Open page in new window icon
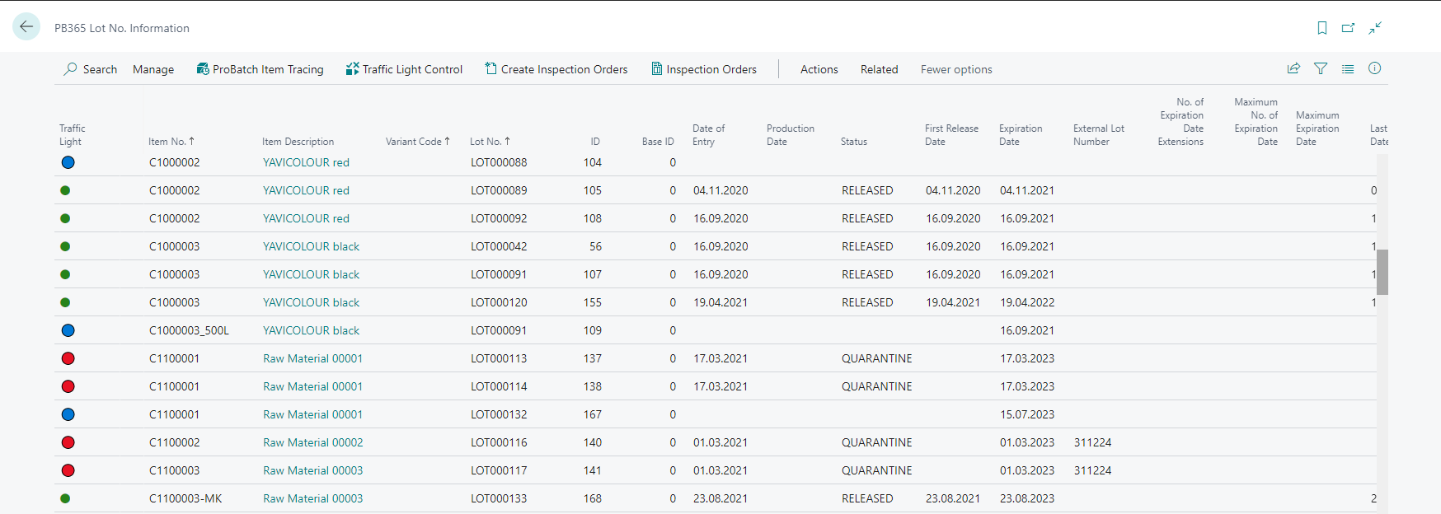The image size is (1441, 514). pos(1349,28)
